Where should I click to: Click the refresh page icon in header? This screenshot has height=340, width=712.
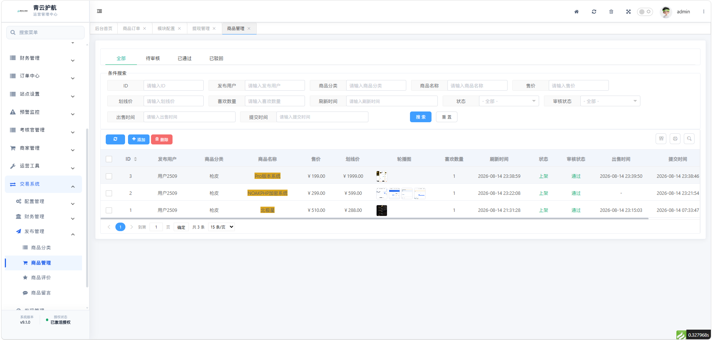click(594, 11)
